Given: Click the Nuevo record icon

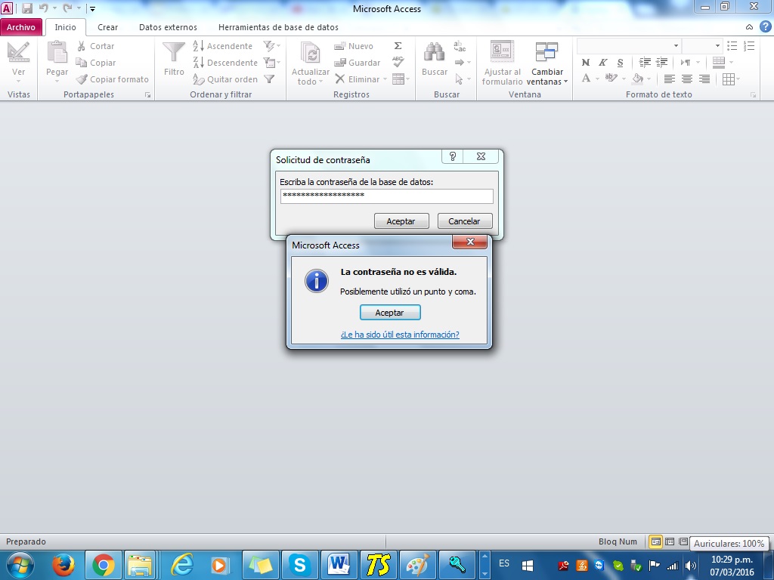Looking at the screenshot, I should [x=339, y=46].
